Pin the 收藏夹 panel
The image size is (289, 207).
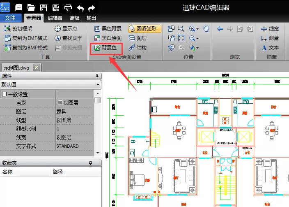point(90,163)
